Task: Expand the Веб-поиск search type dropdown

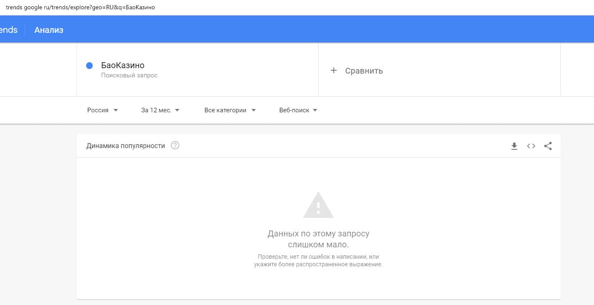Action: point(298,110)
